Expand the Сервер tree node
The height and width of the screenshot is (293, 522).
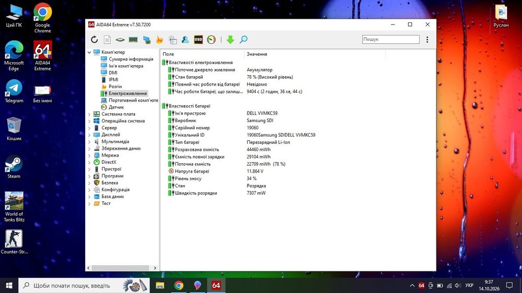[89, 128]
